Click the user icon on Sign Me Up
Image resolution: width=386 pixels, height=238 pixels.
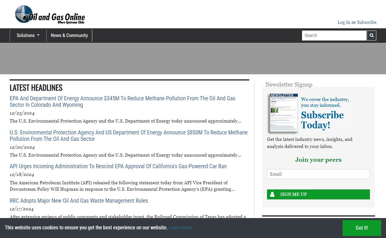coord(272,194)
